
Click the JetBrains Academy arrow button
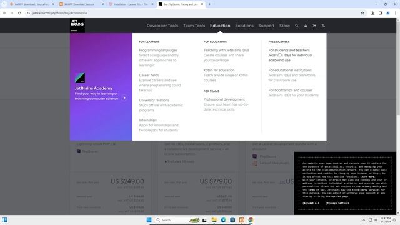pyautogui.click(x=124, y=97)
